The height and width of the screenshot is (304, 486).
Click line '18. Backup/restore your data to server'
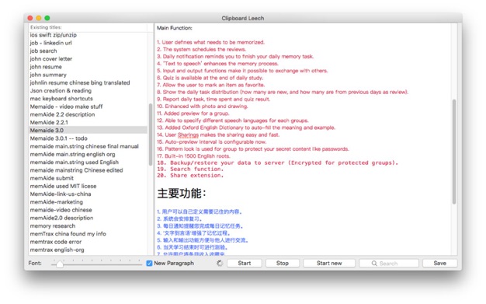coord(277,162)
